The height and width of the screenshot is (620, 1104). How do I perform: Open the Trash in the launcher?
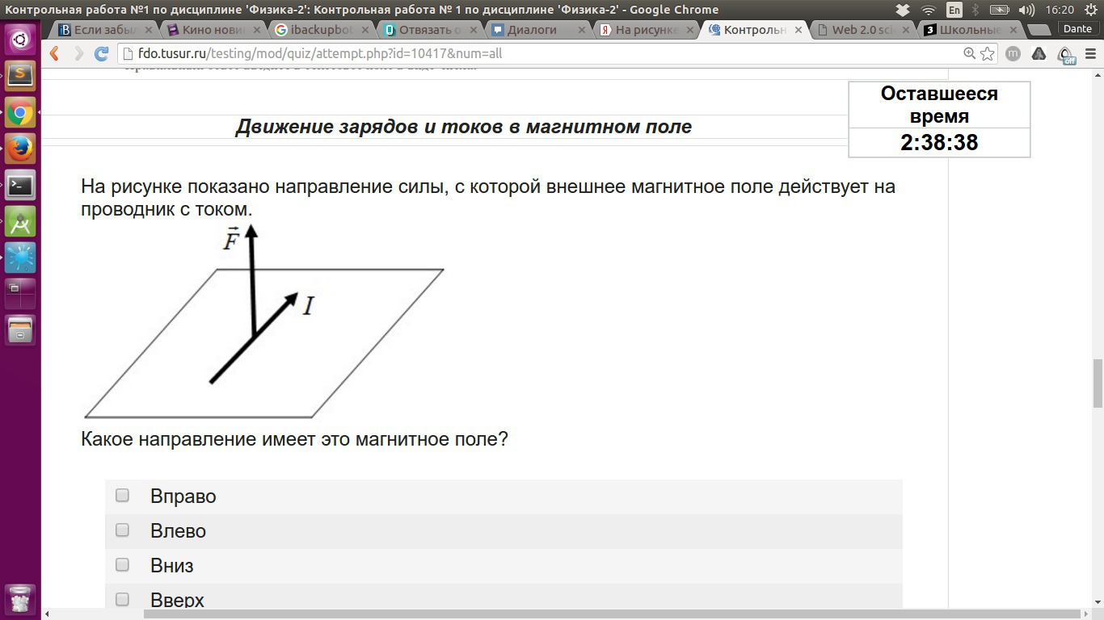point(20,600)
